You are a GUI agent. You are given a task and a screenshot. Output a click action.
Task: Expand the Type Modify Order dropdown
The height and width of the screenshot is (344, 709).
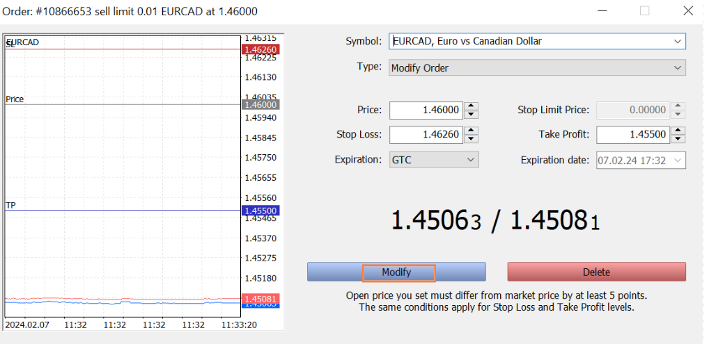click(x=677, y=68)
